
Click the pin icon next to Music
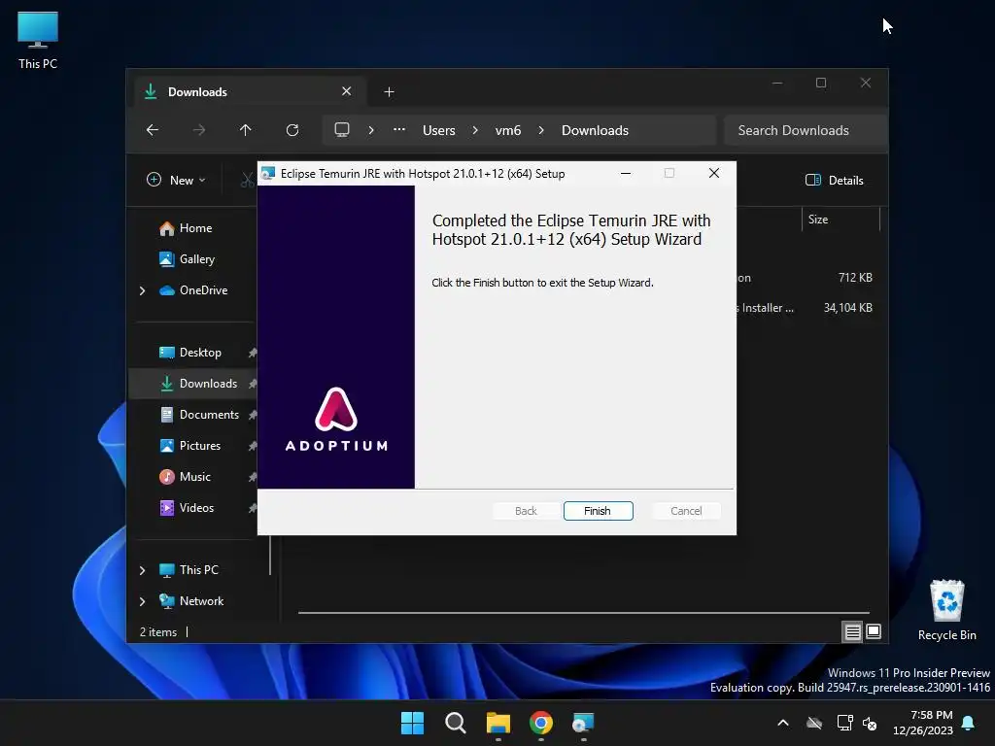[253, 477]
